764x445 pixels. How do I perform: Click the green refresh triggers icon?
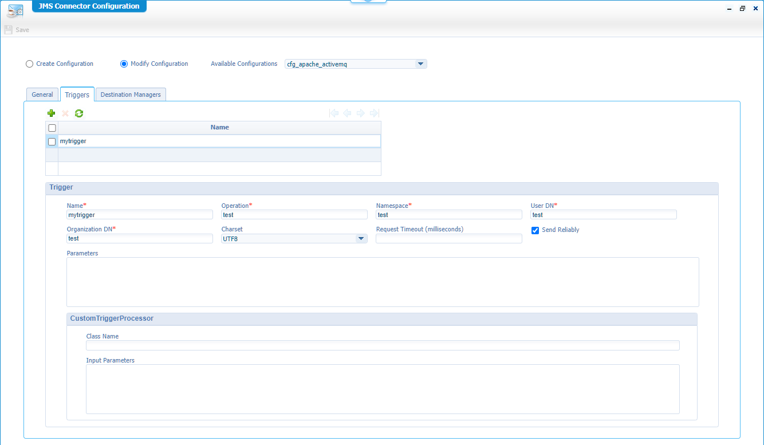coord(79,113)
